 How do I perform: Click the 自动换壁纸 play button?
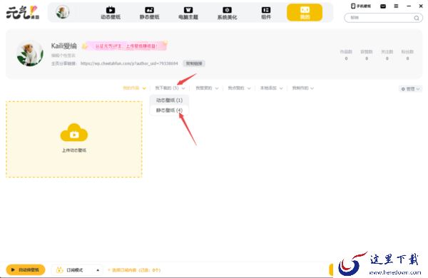point(26,270)
